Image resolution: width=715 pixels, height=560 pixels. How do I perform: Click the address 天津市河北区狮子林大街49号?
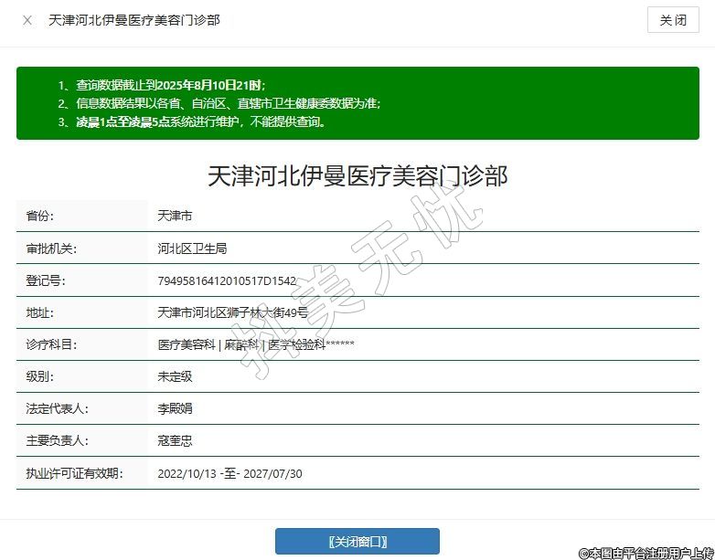coord(232,312)
